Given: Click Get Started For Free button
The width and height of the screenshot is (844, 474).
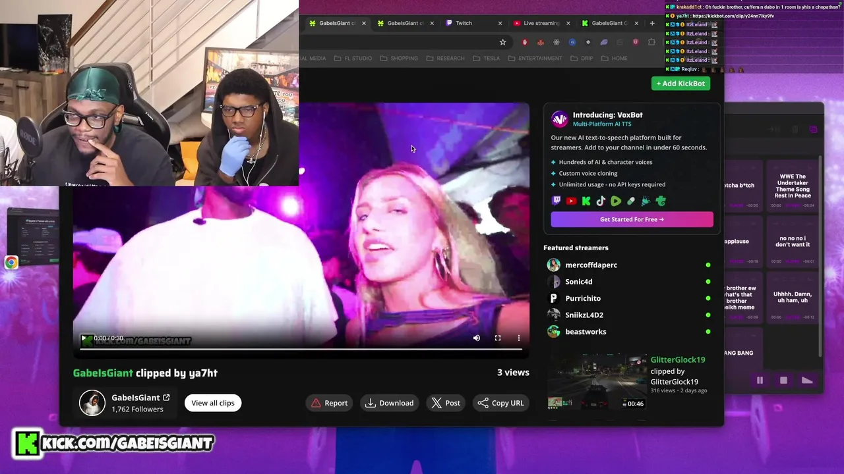Looking at the screenshot, I should [632, 219].
